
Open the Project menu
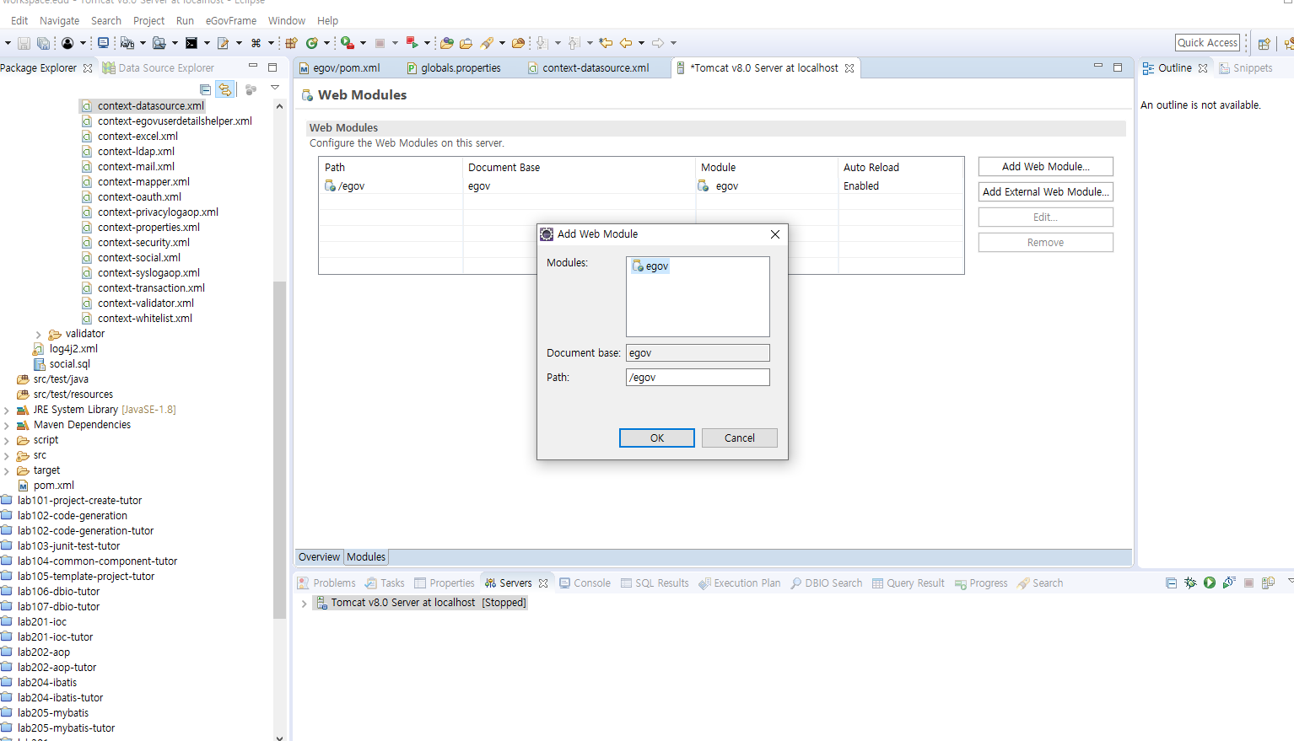[x=149, y=21]
